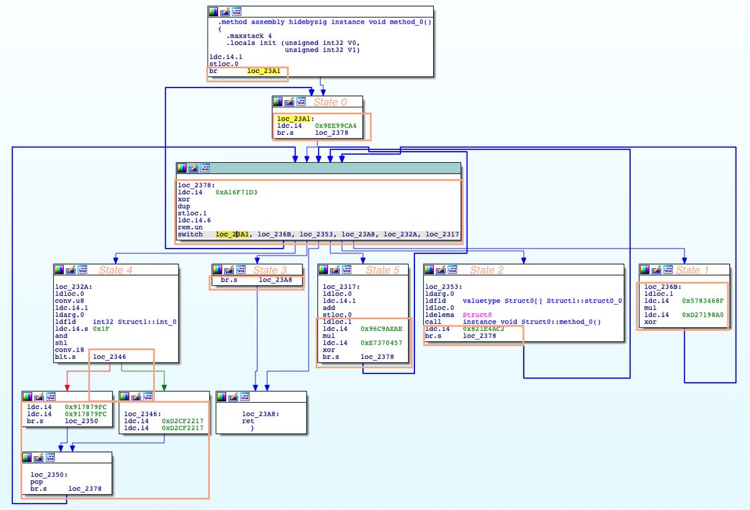Click the group icon of the loc_232A node
Viewport: 750px width, 510px height.
tap(84, 270)
